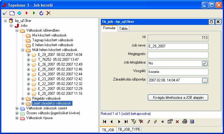Click the red X delete record icon

tap(177, 122)
